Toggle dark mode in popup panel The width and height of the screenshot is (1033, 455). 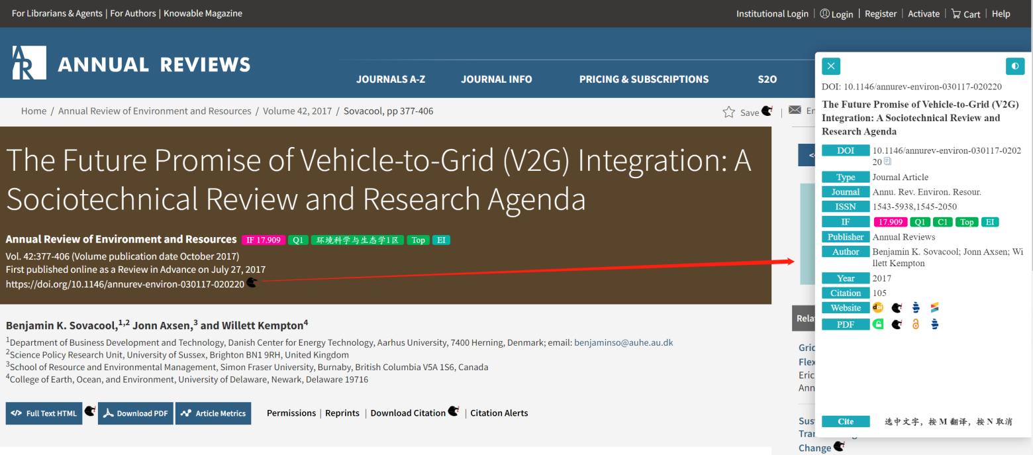coord(1014,66)
